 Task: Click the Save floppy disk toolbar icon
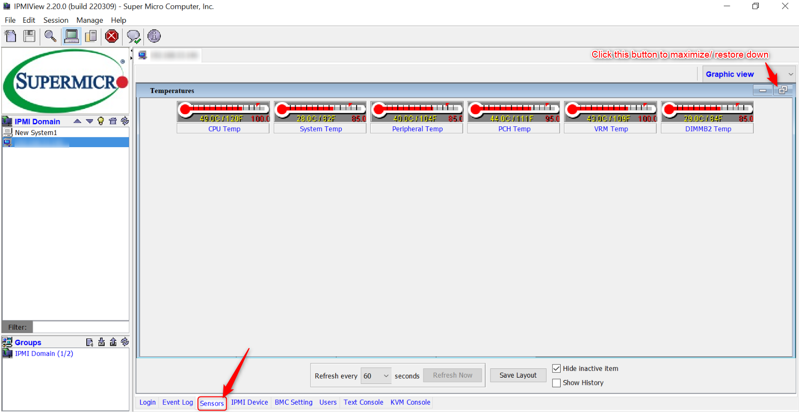click(x=30, y=36)
